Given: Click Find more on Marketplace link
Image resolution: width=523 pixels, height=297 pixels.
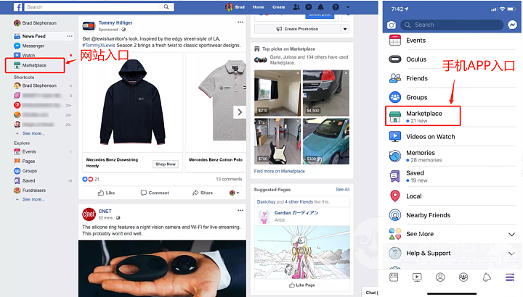Looking at the screenshot, I should point(279,171).
